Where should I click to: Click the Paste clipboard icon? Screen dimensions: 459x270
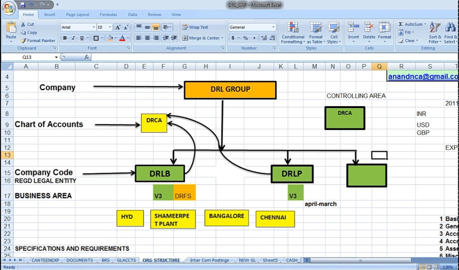point(11,27)
